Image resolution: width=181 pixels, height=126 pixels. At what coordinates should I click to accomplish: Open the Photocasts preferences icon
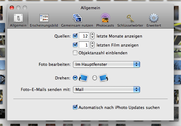[105, 18]
